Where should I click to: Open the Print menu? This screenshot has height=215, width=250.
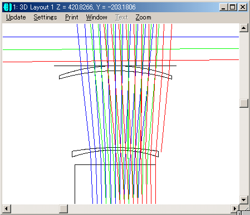pos(72,17)
